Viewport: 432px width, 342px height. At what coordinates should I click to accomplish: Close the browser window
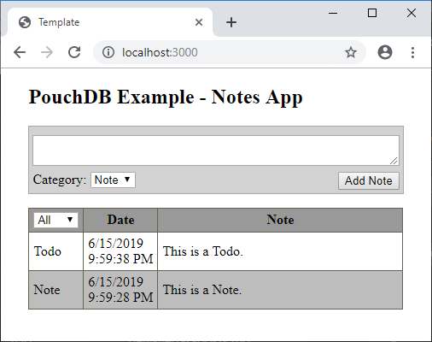click(x=412, y=13)
